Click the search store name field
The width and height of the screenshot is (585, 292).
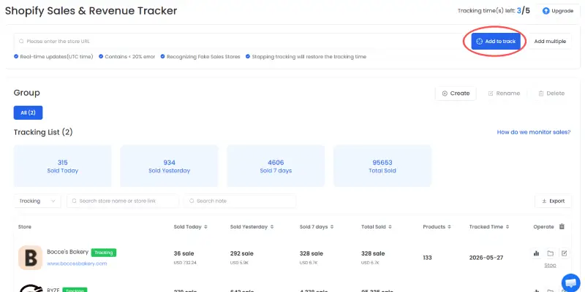pyautogui.click(x=123, y=201)
